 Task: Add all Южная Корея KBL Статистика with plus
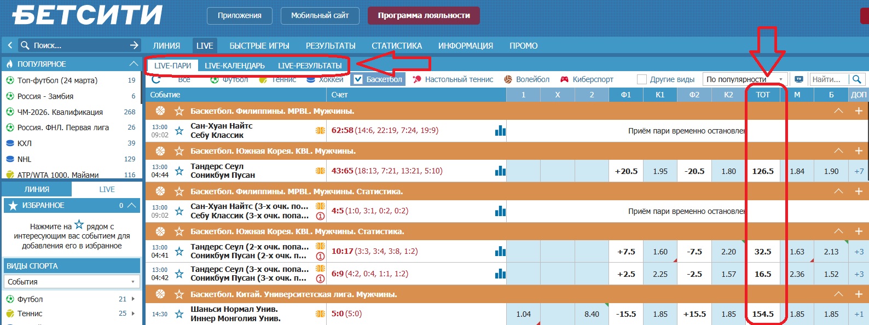tap(859, 231)
